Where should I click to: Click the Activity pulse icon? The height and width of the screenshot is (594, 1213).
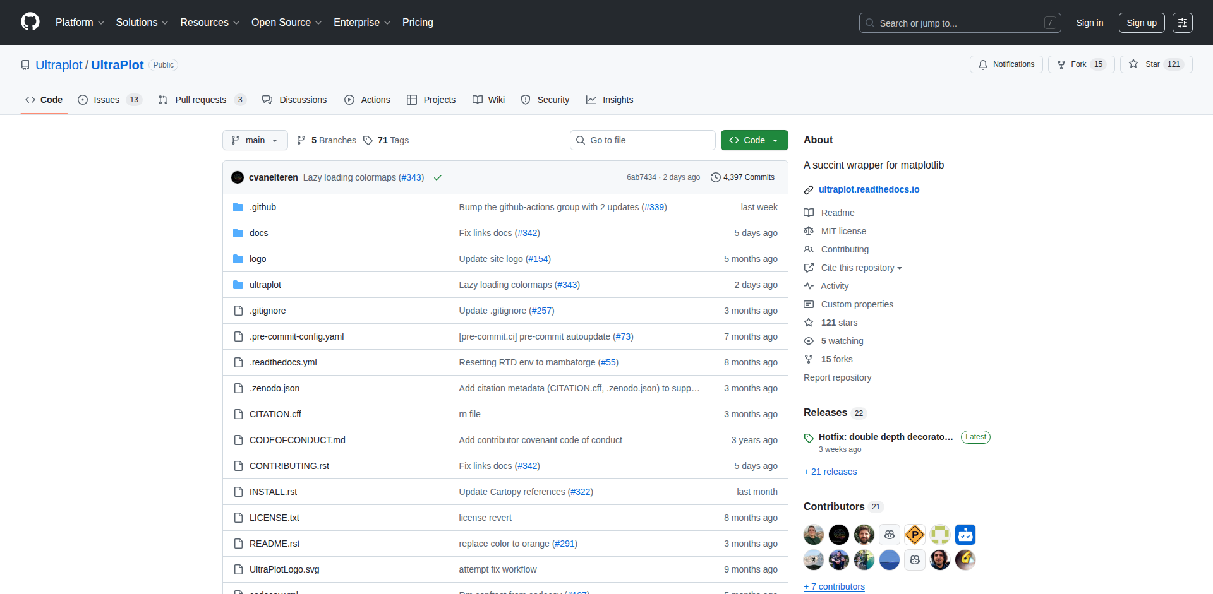point(809,286)
